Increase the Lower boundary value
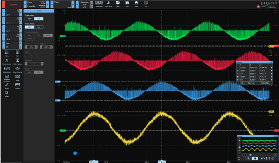The width and height of the screenshot is (279, 163). pos(36,47)
